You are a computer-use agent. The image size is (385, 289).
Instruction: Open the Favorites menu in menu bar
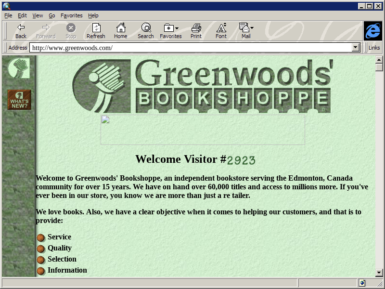pyautogui.click(x=71, y=15)
